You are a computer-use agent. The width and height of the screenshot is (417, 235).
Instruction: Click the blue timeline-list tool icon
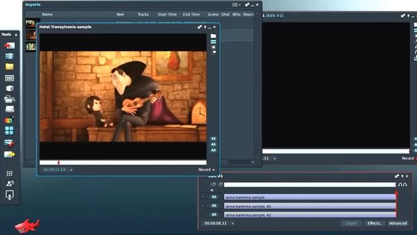tap(9, 56)
